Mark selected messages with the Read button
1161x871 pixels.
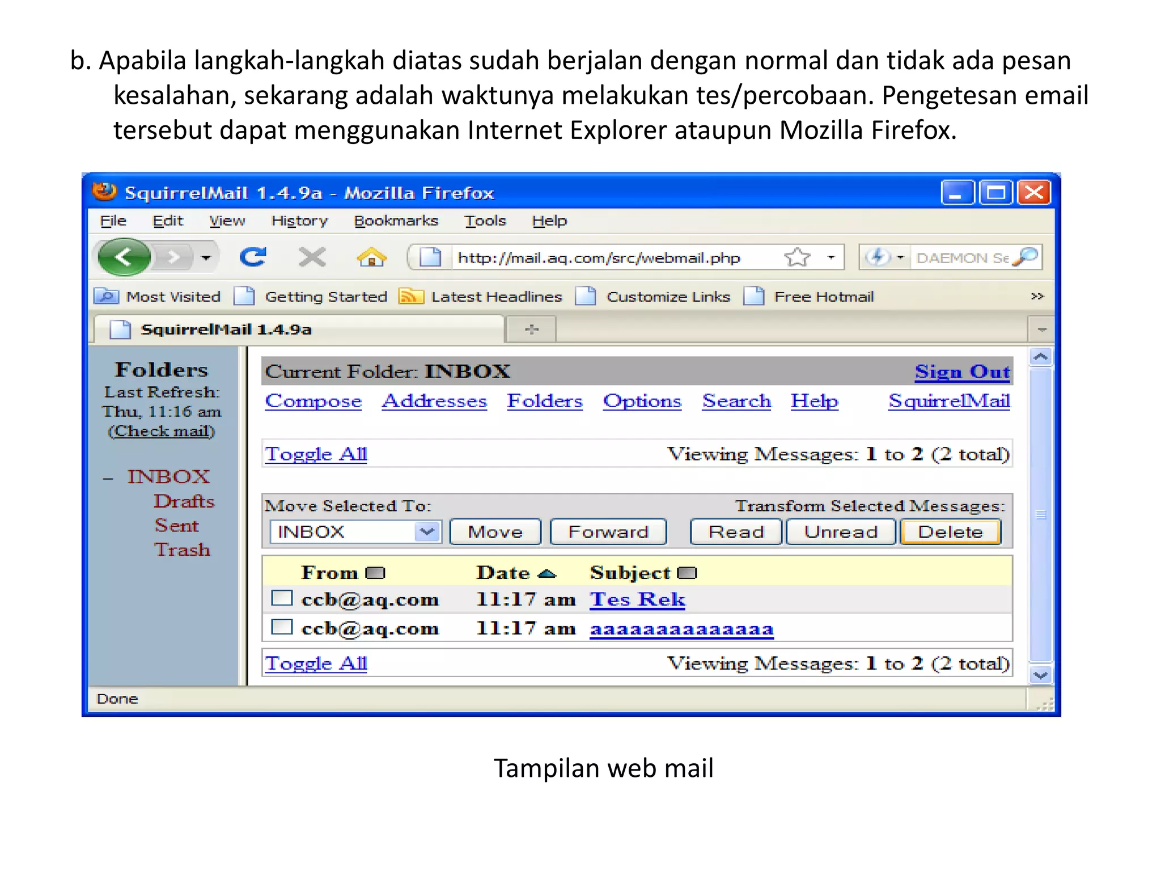736,532
